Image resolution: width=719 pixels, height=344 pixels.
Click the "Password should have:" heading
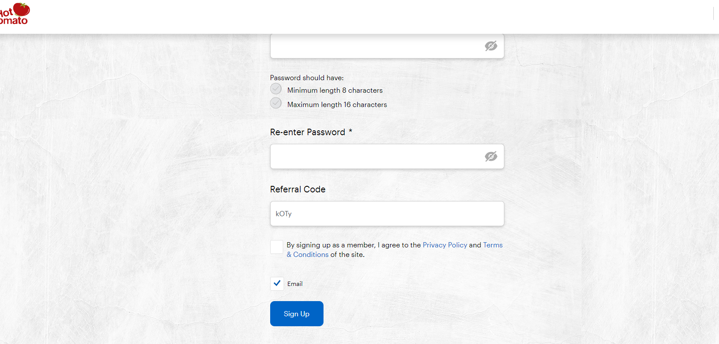point(307,78)
